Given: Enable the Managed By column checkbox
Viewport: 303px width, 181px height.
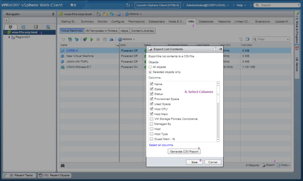Looking at the screenshot, I should pos(151,124).
